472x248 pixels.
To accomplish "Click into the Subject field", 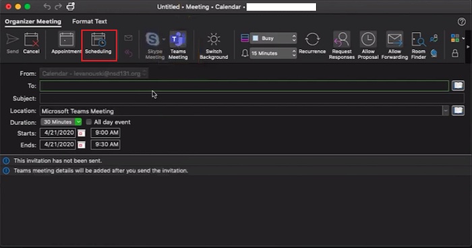I will [252, 98].
